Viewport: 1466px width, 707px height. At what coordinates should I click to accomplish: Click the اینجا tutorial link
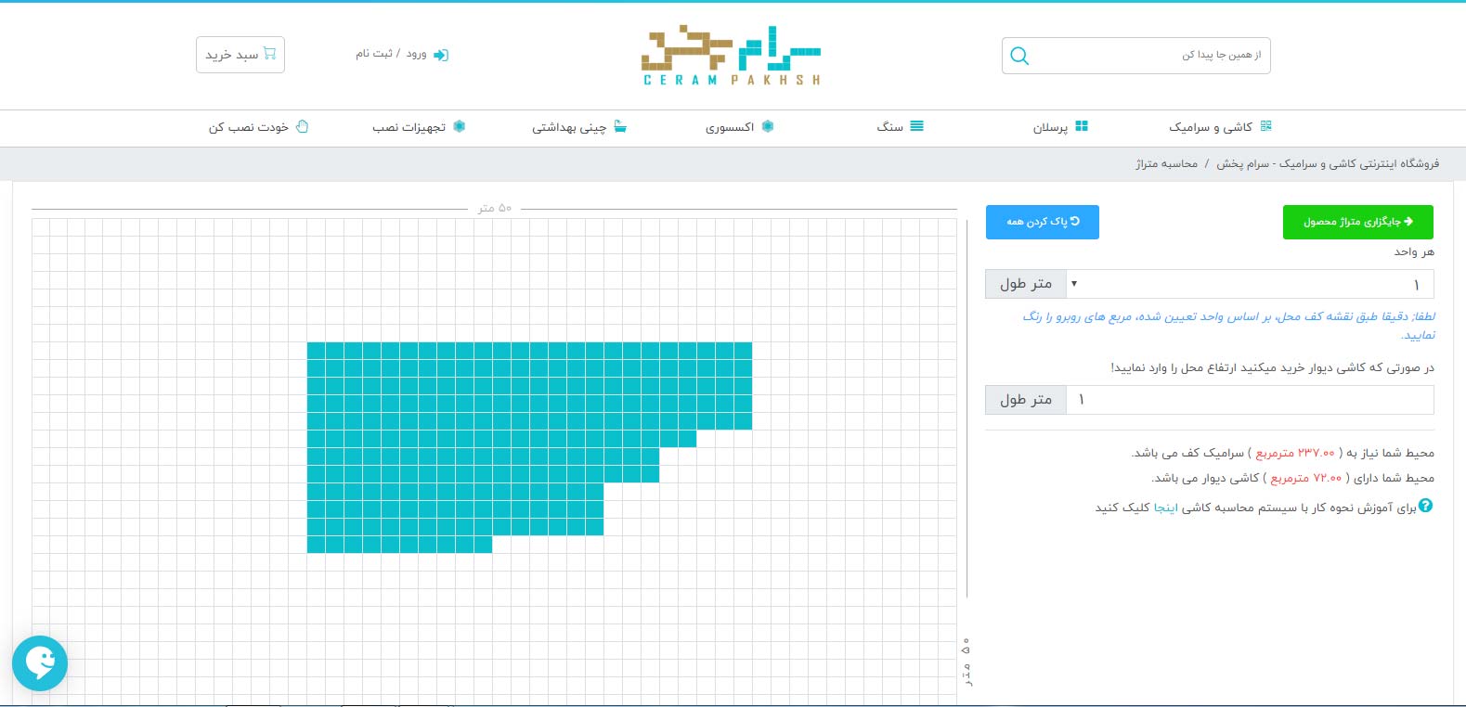pos(1165,508)
